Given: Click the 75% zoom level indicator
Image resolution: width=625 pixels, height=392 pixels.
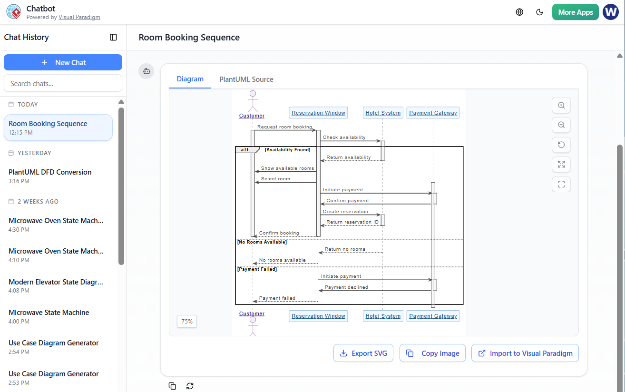Looking at the screenshot, I should 186,321.
